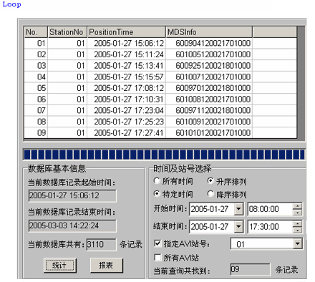
Task: Click the start time field 08:00:00
Action: click(270, 209)
